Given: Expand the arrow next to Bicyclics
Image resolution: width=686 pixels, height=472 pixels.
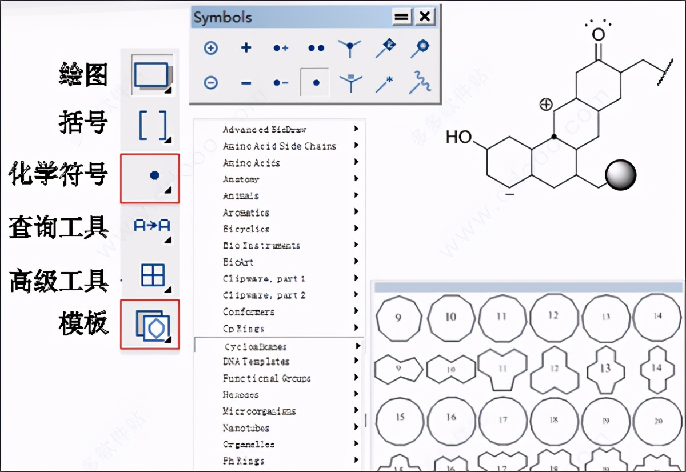Looking at the screenshot, I should point(357,229).
